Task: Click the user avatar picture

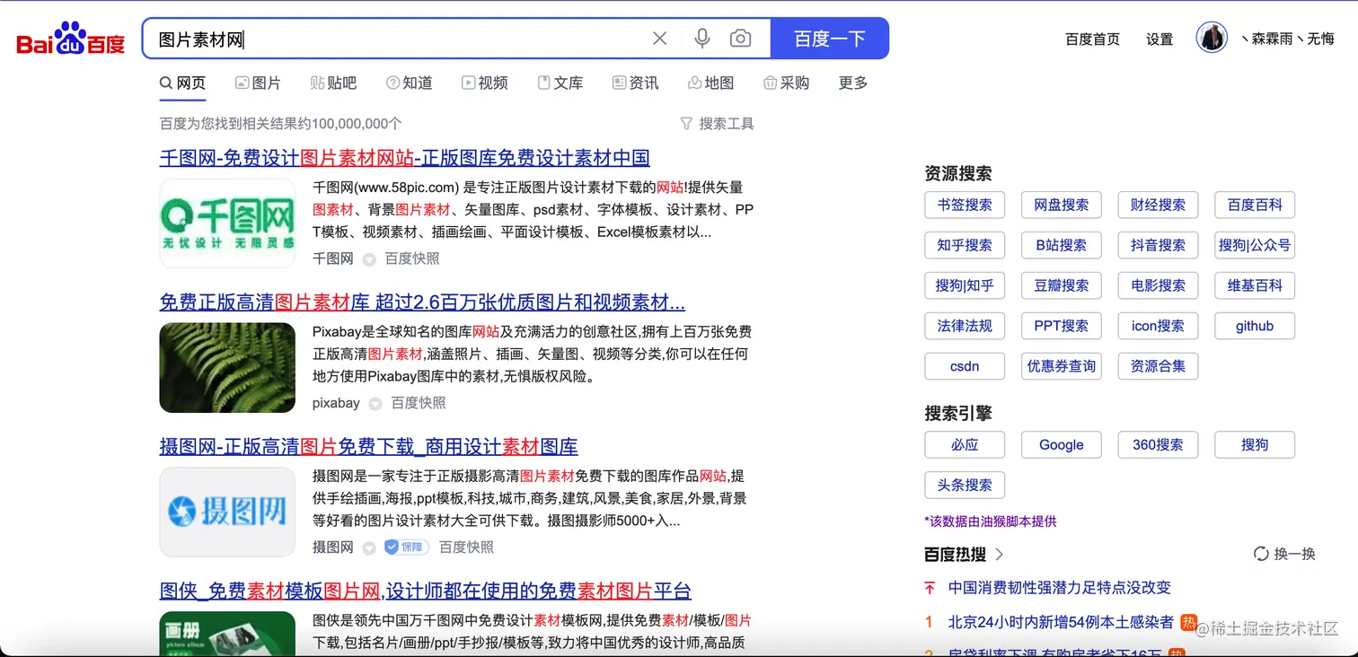Action: click(x=1212, y=38)
